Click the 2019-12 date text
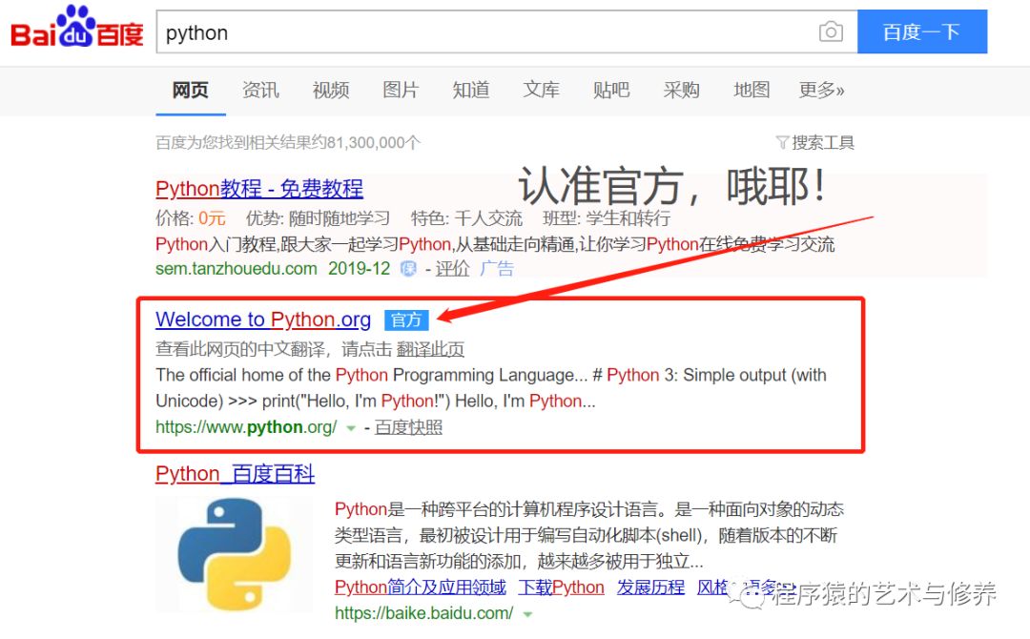Viewport: 1030px width, 639px height. [x=360, y=269]
